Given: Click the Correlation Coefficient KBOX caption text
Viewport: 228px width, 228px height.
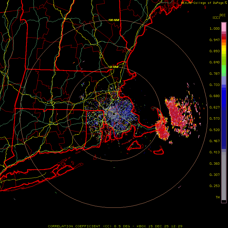Looking at the screenshot, I should [115, 226].
